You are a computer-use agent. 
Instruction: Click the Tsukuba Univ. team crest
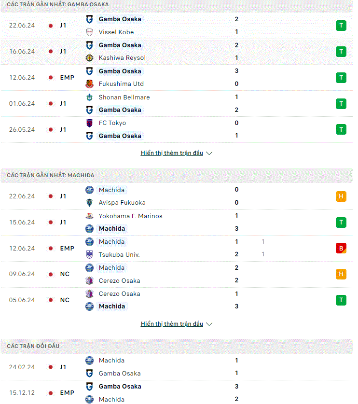point(89,254)
